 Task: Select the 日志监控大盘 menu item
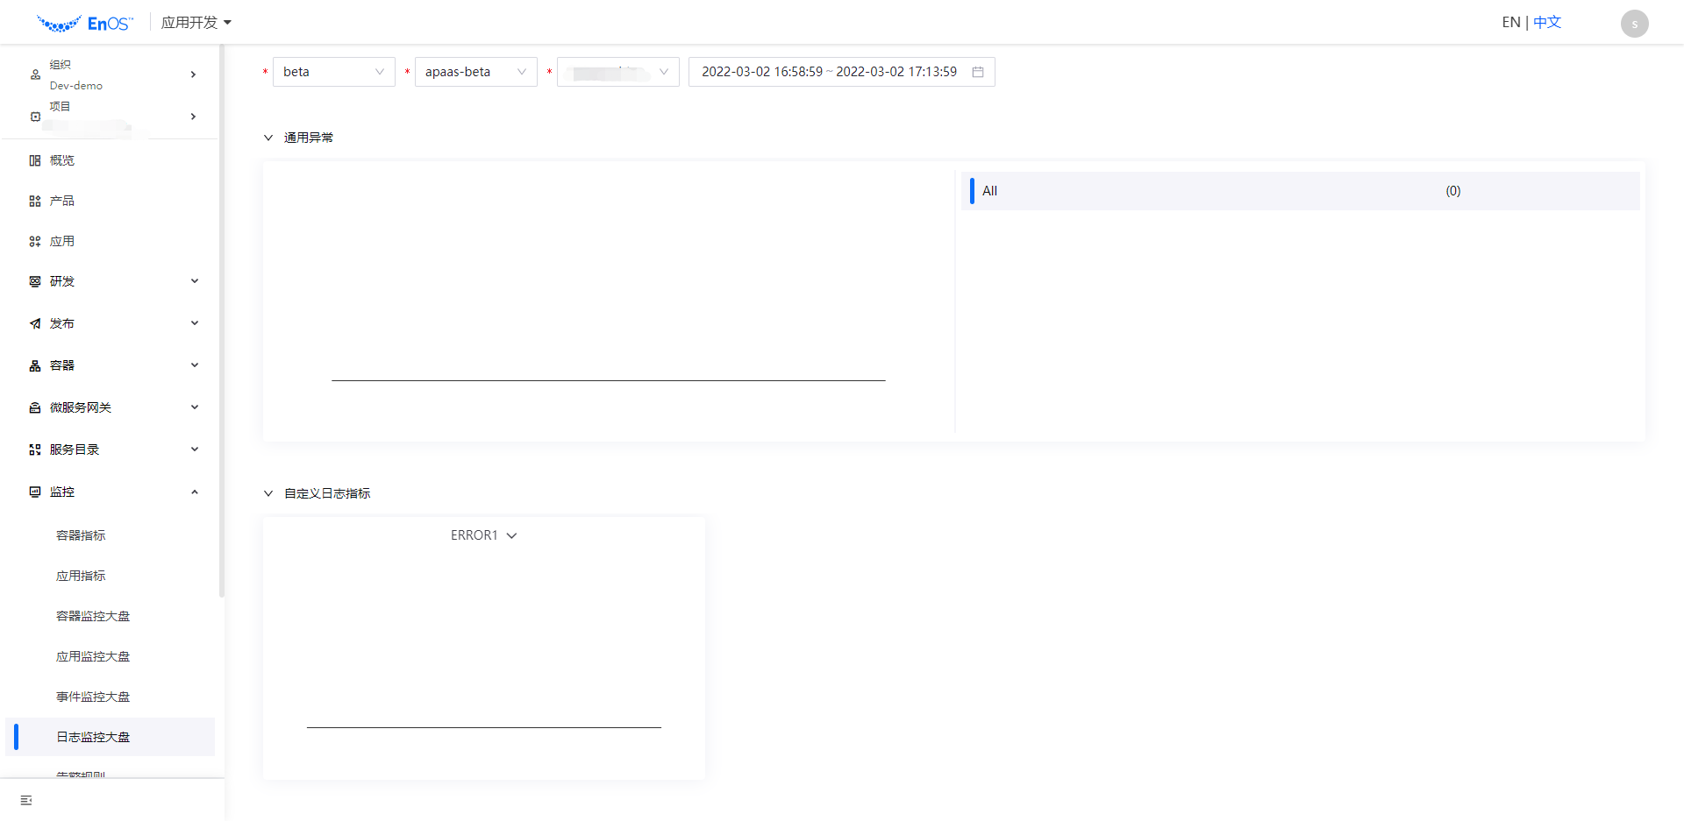(x=92, y=737)
